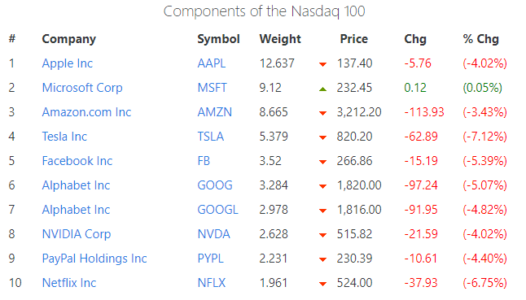Open the Apple Inc company link
Viewport: 526px width, 300px height.
click(x=67, y=63)
